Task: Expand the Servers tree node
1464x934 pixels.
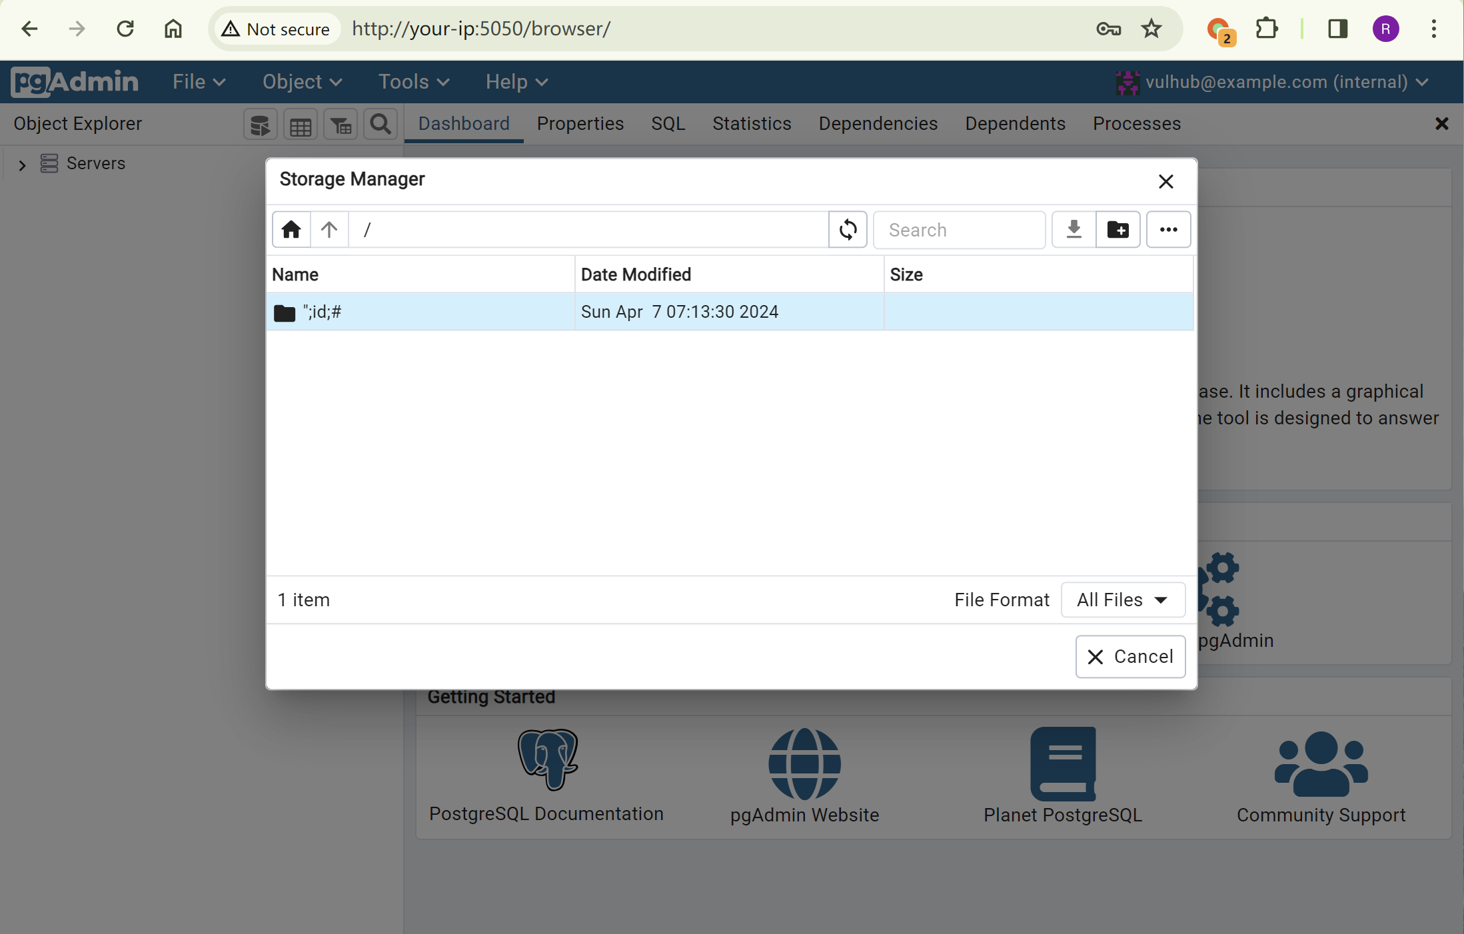Action: (22, 165)
